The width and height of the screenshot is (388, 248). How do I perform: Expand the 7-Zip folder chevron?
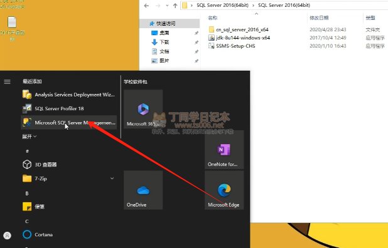(112, 178)
